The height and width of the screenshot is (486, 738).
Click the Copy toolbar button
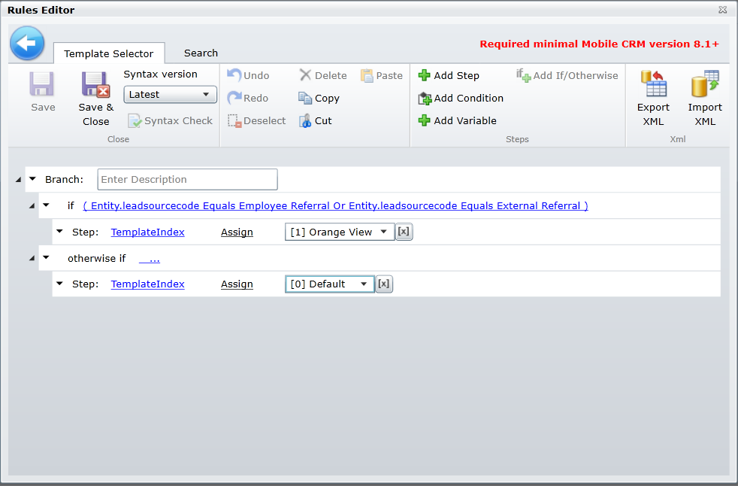point(319,98)
